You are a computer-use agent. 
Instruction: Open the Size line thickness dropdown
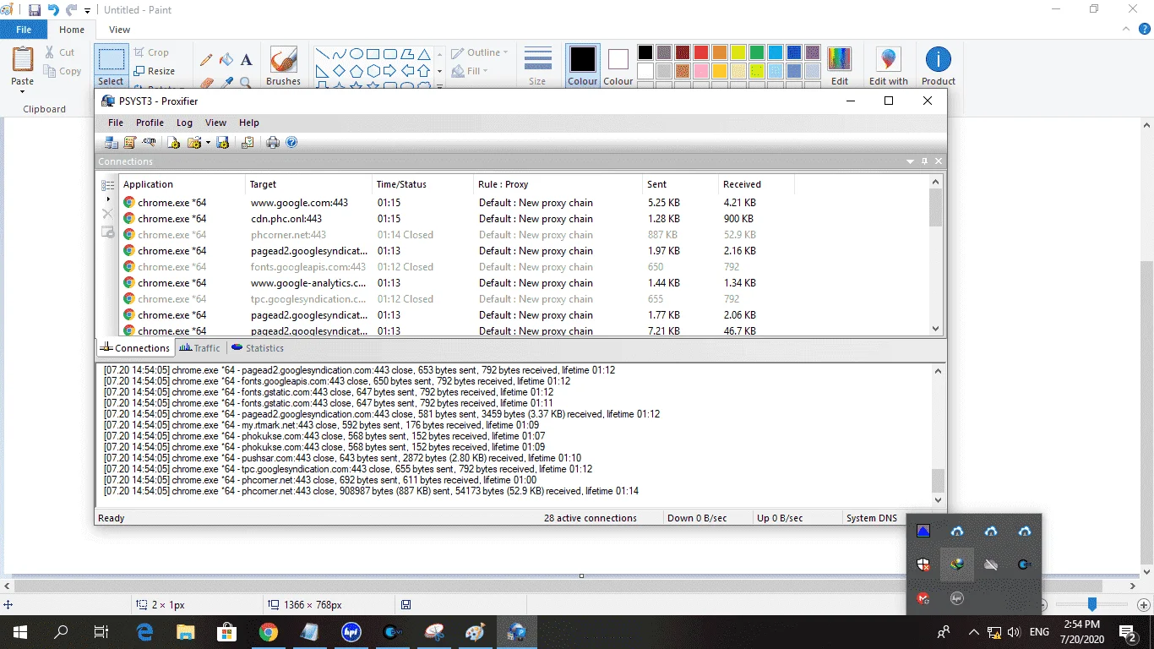[x=537, y=66]
